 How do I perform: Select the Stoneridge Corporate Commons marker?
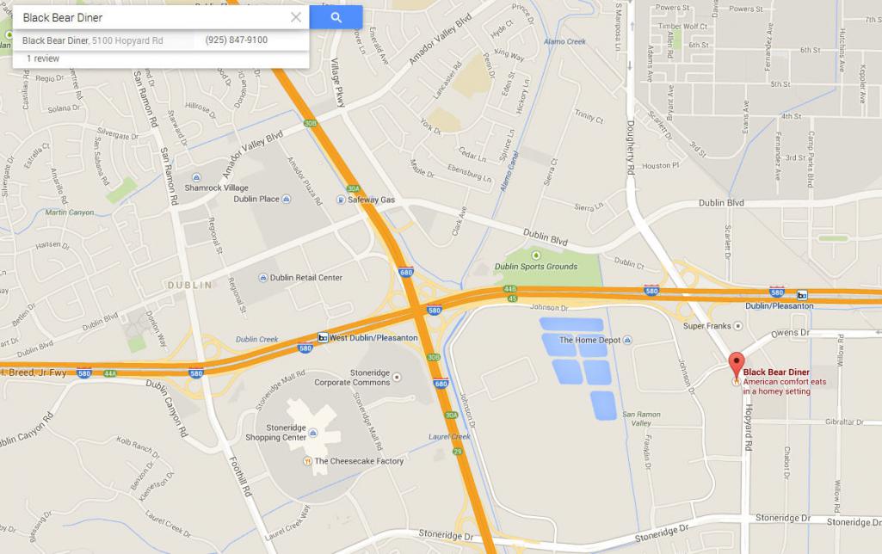(x=398, y=378)
